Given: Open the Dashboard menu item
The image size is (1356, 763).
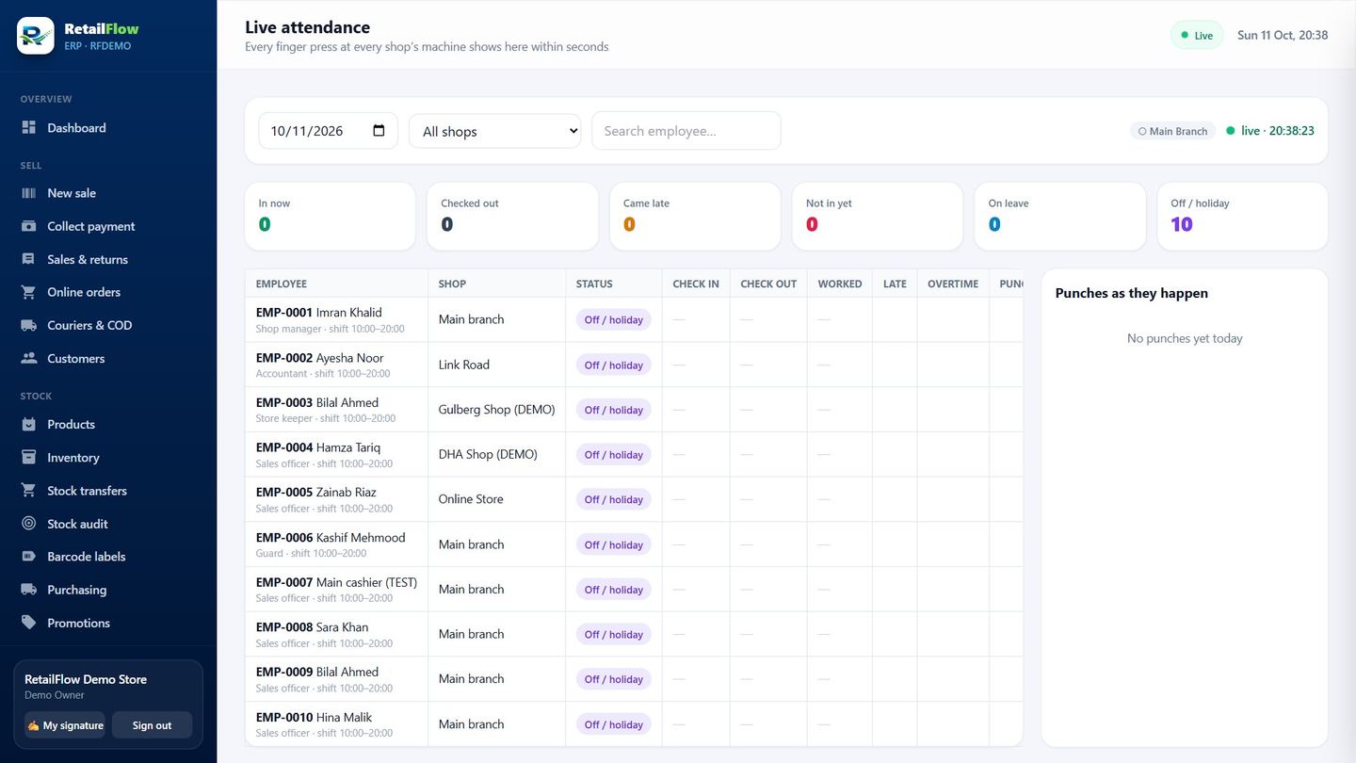Looking at the screenshot, I should 108,128.
